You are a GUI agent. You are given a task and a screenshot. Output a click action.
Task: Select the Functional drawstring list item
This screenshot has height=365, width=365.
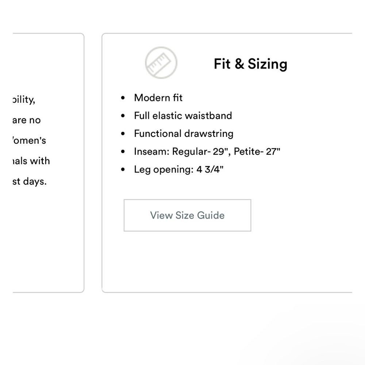click(184, 134)
